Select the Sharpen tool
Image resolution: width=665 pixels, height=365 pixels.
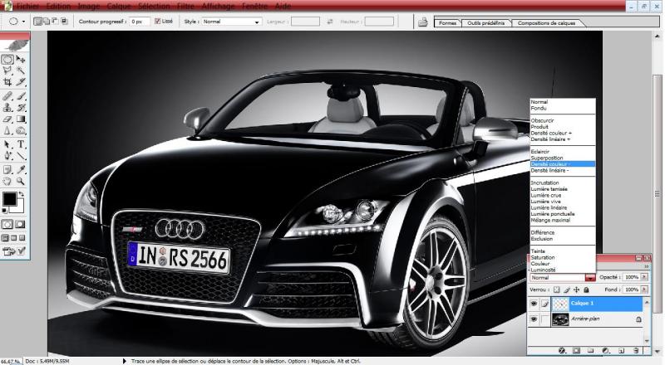pyautogui.click(x=7, y=131)
